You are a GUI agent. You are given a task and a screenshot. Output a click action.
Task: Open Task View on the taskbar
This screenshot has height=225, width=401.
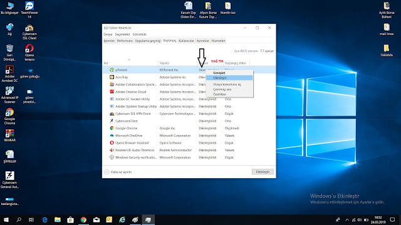pyautogui.click(x=31, y=219)
